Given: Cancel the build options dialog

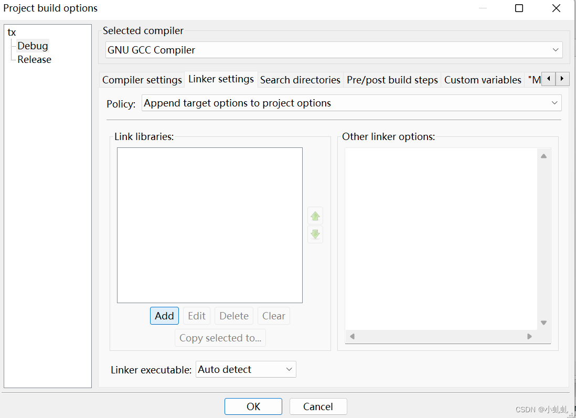Looking at the screenshot, I should [318, 406].
